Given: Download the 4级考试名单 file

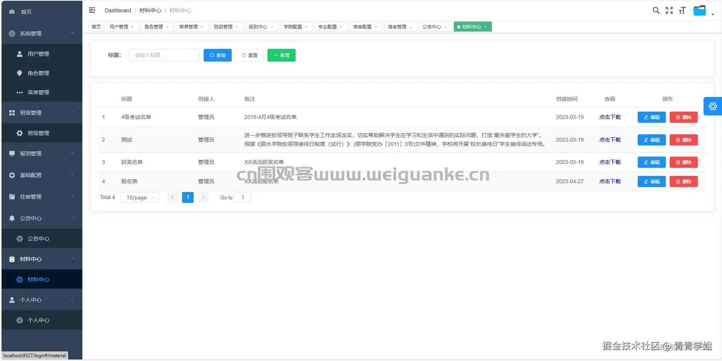Looking at the screenshot, I should click(x=610, y=117).
